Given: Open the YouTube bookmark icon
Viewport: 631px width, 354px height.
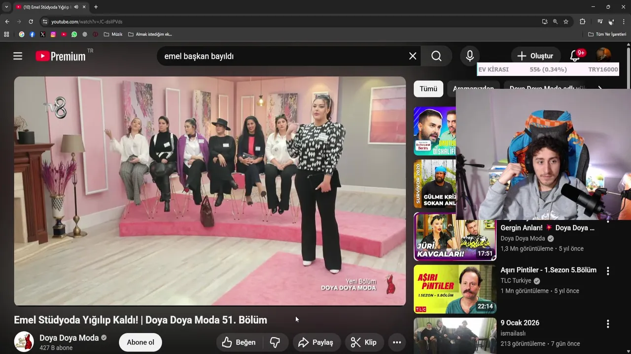Looking at the screenshot, I should point(64,34).
